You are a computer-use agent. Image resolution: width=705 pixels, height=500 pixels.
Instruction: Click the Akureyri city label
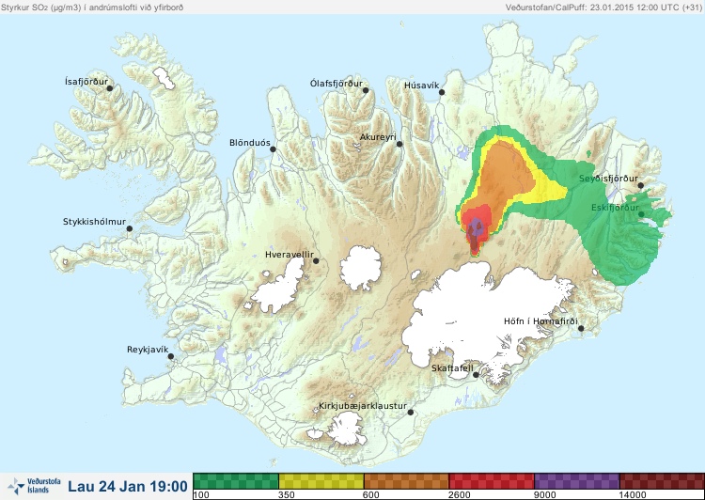(378, 137)
